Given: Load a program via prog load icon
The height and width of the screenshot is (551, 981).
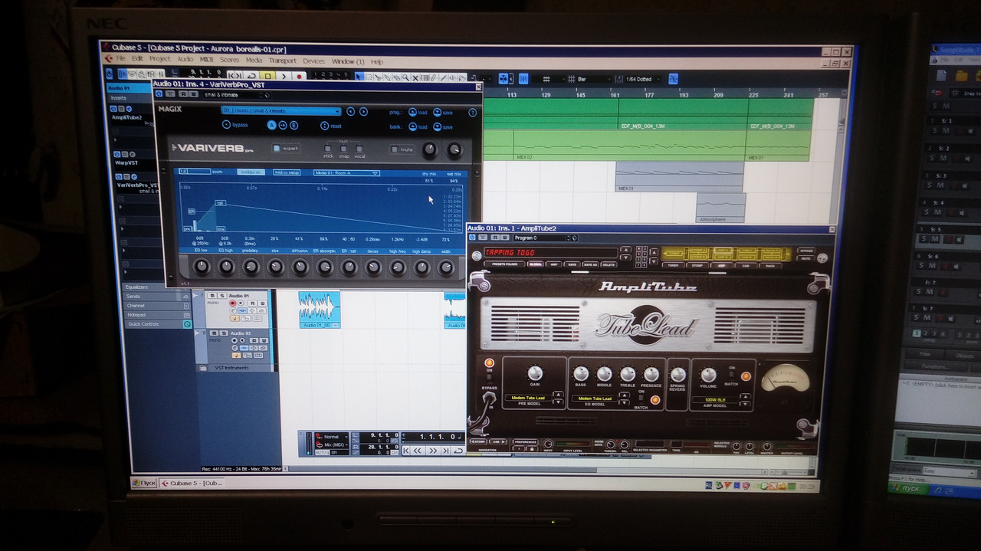Looking at the screenshot, I should (412, 112).
